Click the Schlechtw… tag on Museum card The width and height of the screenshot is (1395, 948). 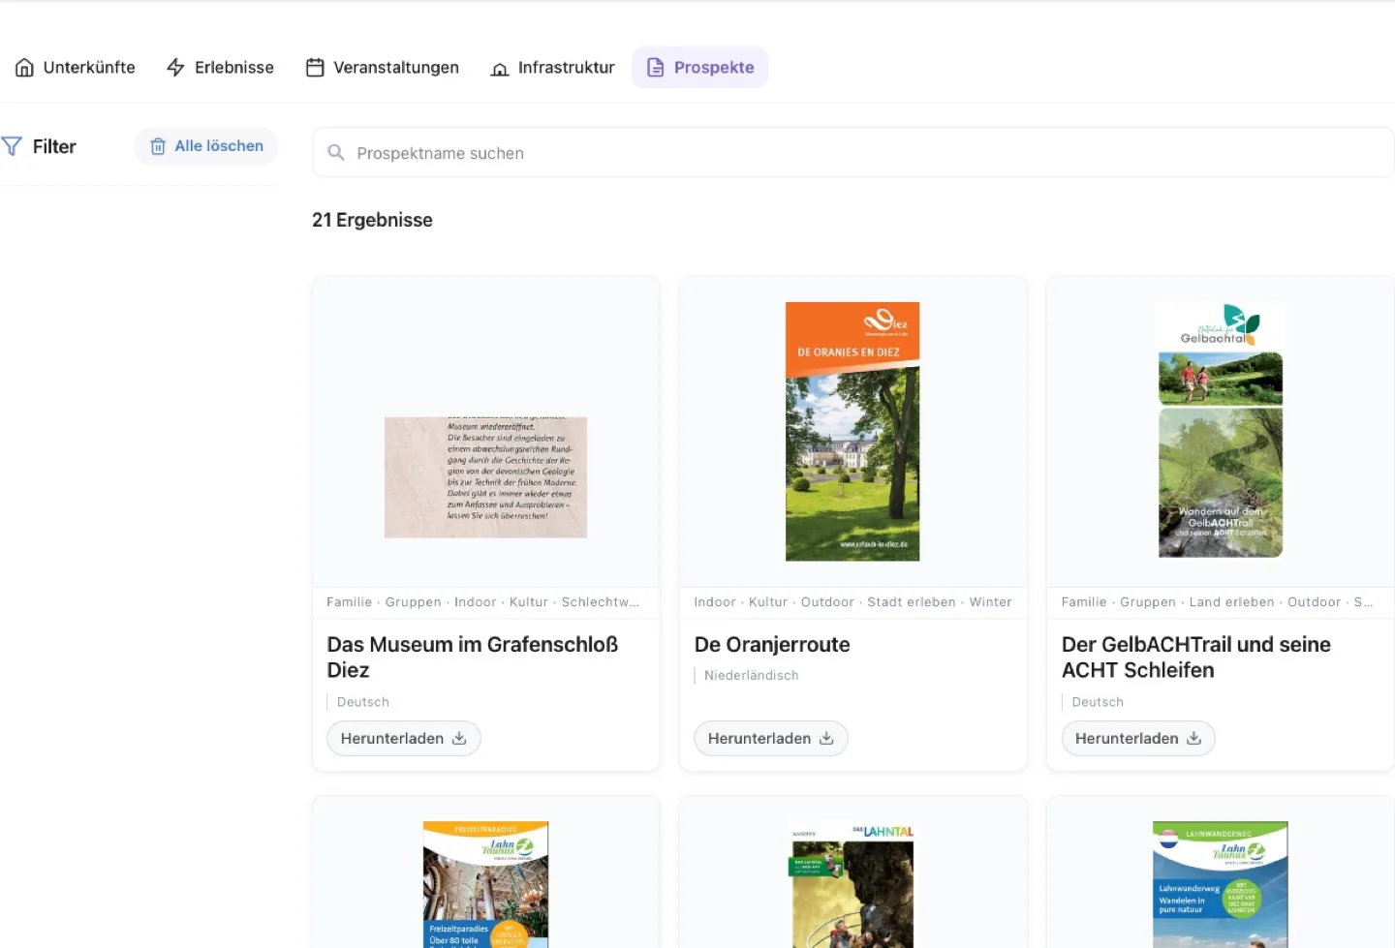coord(601,602)
